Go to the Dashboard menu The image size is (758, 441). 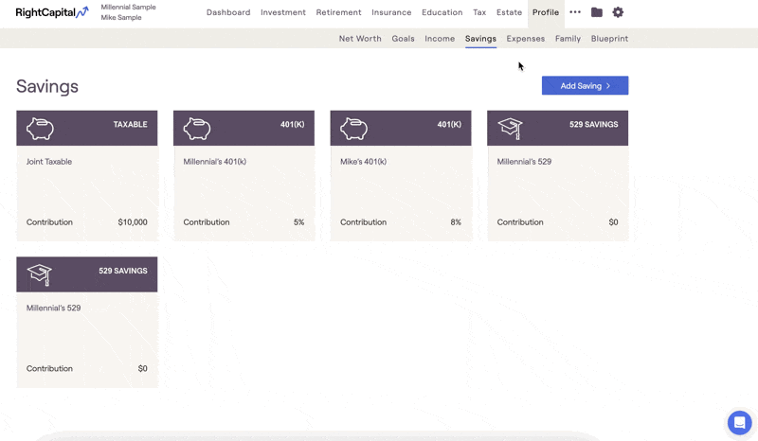pyautogui.click(x=228, y=12)
